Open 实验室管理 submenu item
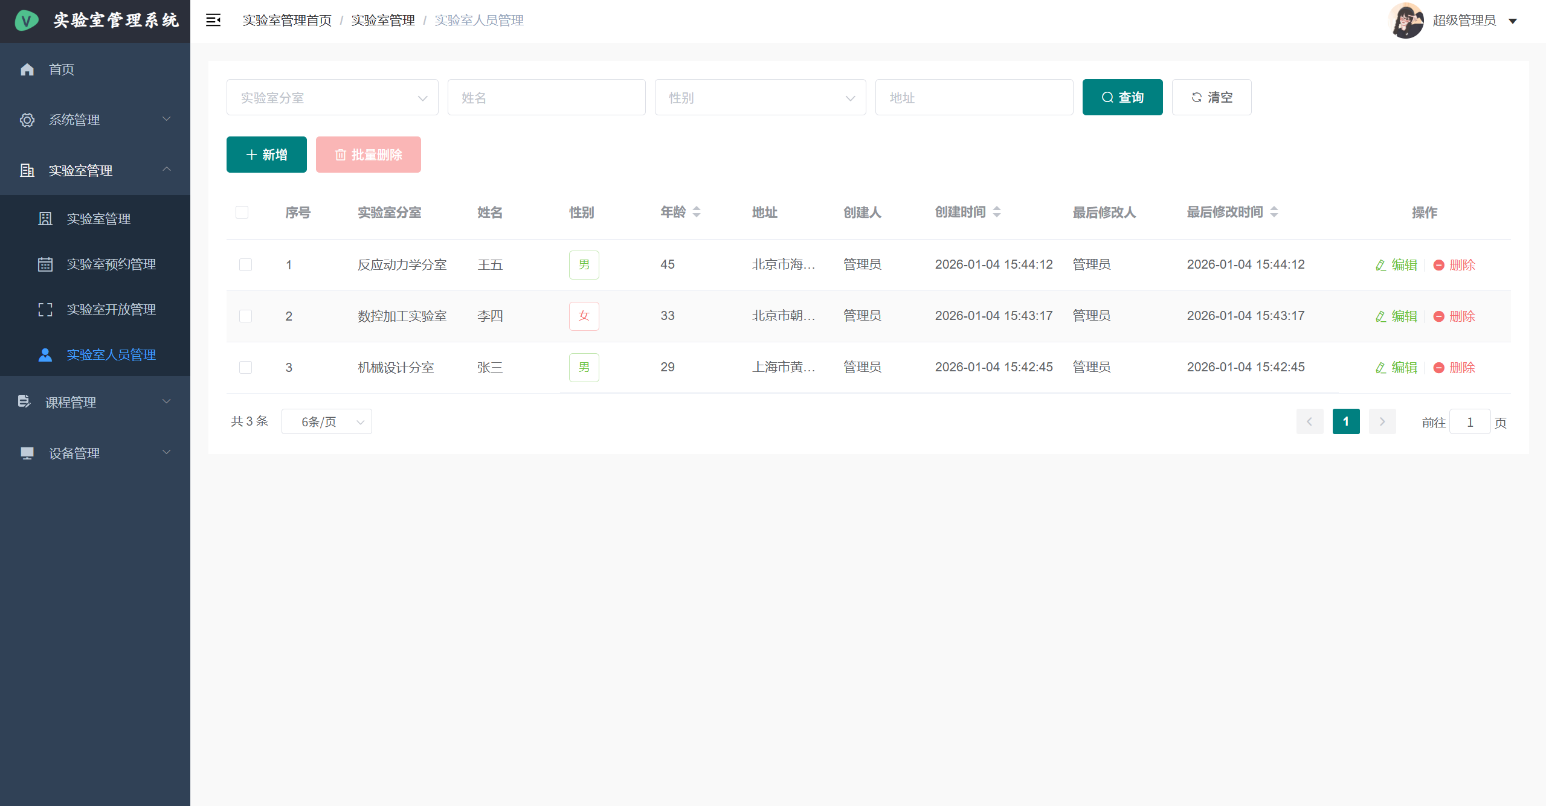Screen dimensions: 1546x806 pos(98,219)
